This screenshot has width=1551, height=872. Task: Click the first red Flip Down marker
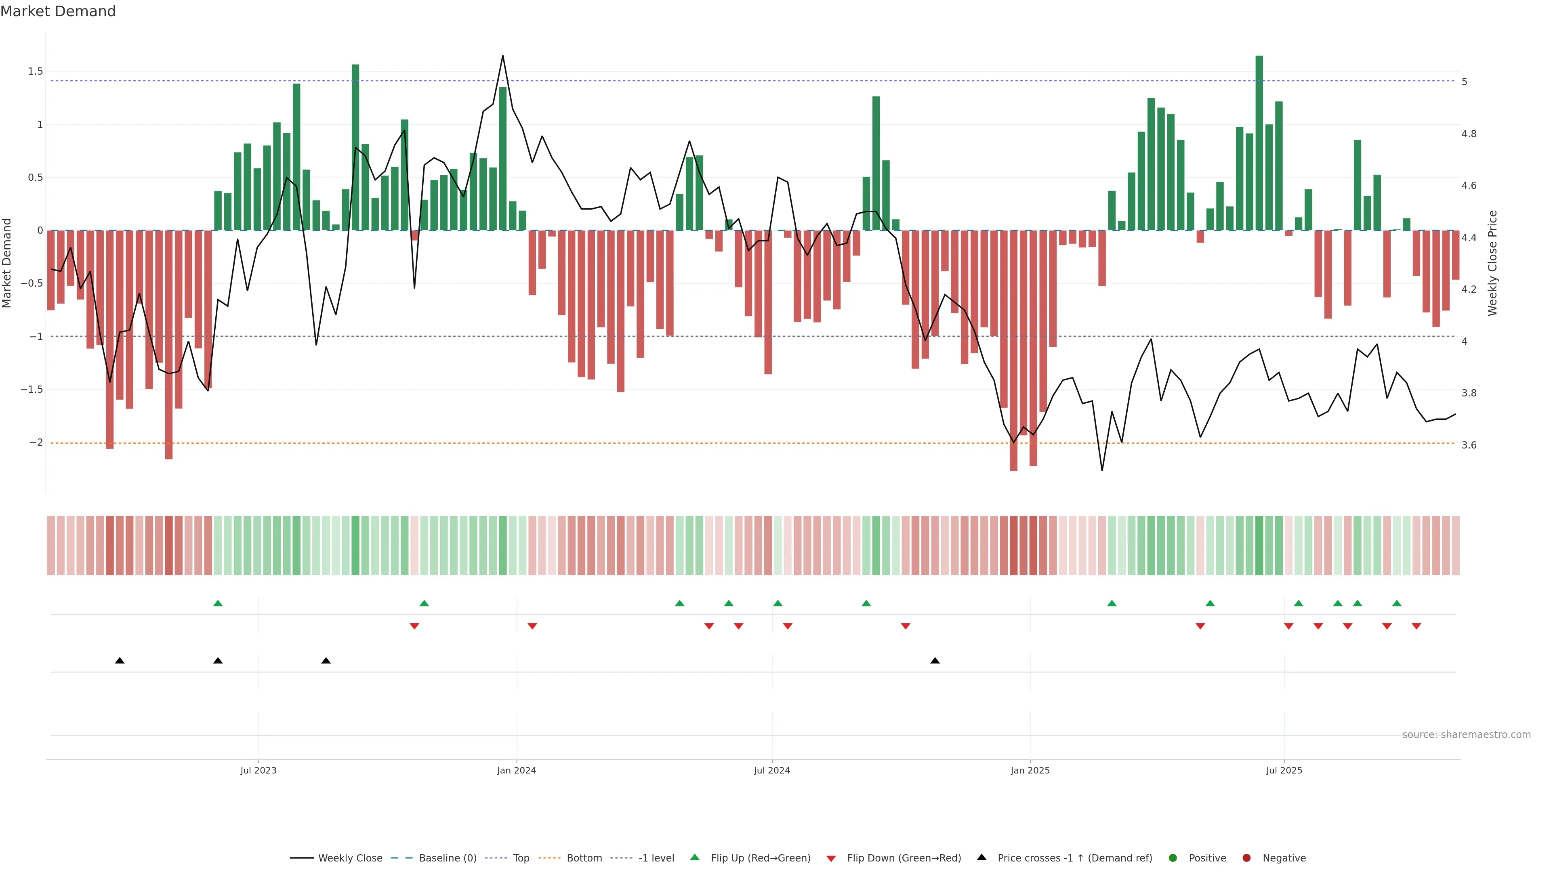(414, 627)
